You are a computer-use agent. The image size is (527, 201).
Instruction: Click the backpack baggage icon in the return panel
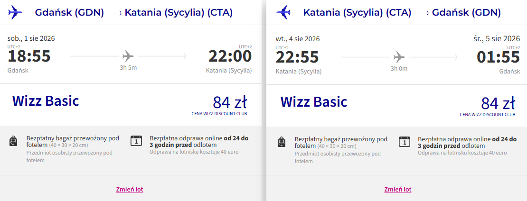point(282,141)
